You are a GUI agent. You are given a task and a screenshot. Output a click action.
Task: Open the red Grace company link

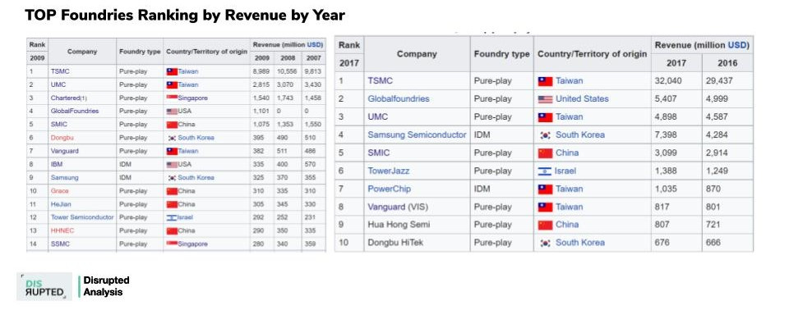click(59, 191)
